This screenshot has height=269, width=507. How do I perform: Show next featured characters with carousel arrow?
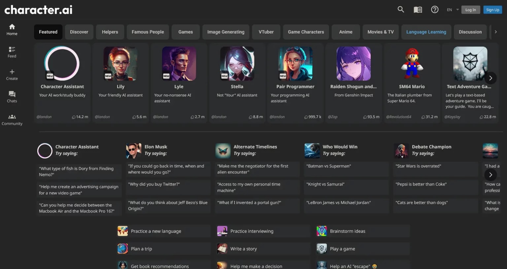click(x=490, y=78)
